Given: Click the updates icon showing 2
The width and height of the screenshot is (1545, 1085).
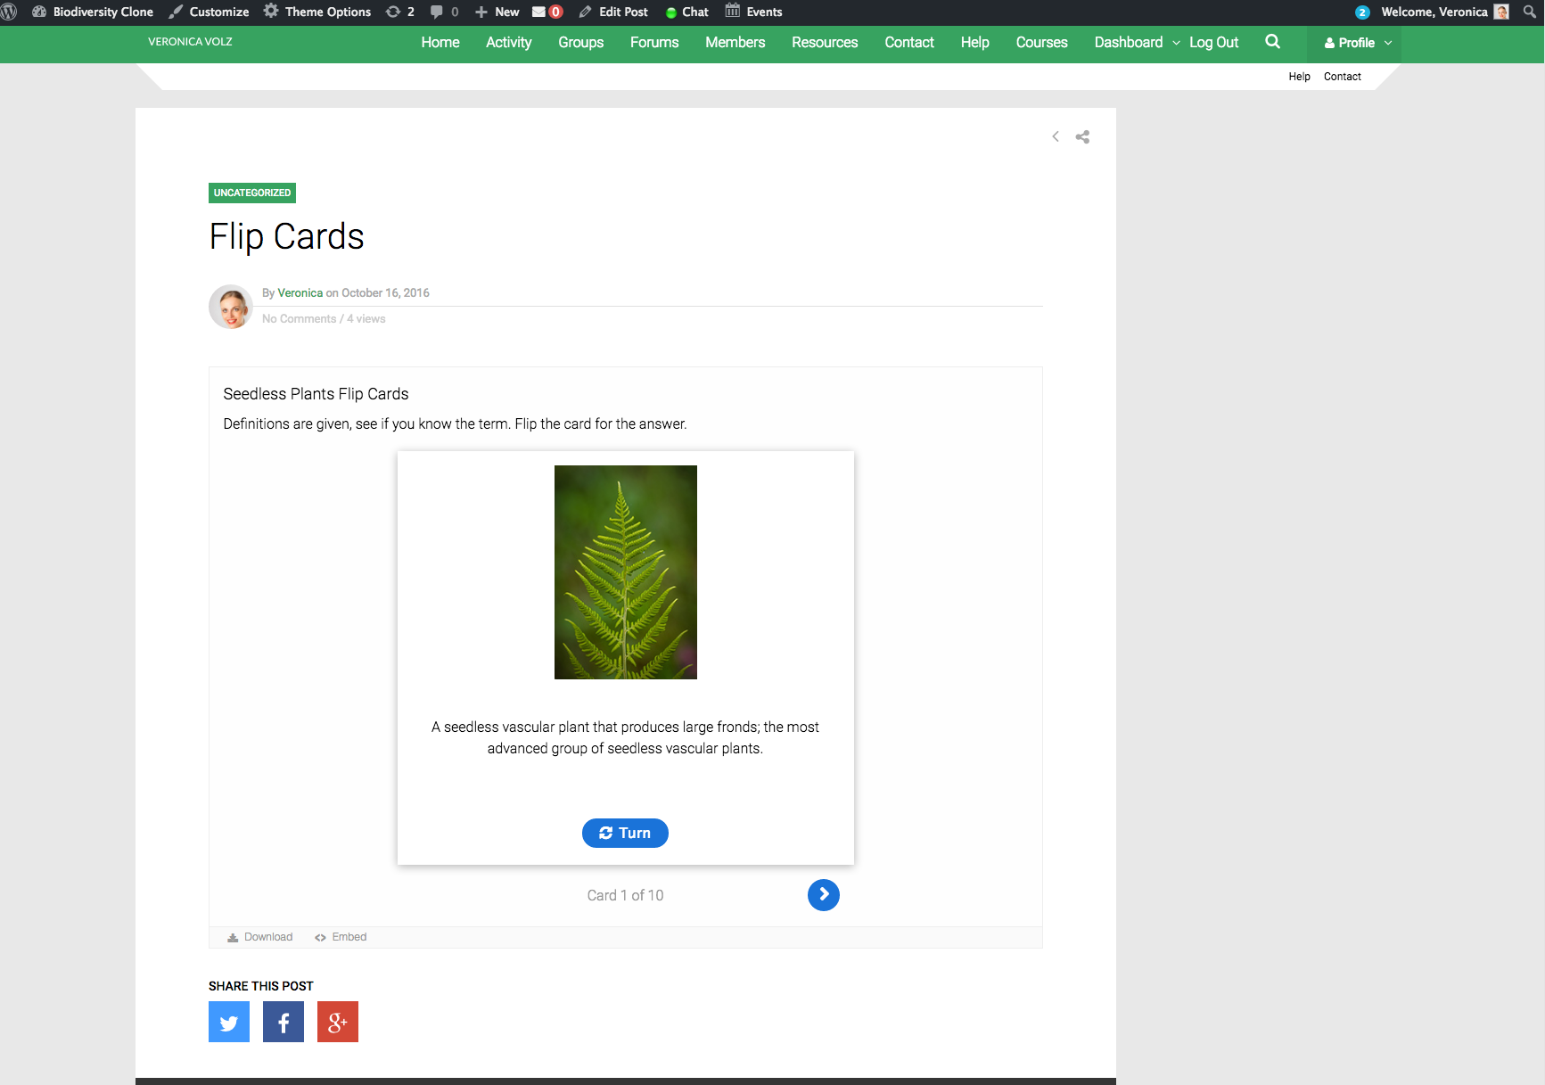Looking at the screenshot, I should (400, 12).
